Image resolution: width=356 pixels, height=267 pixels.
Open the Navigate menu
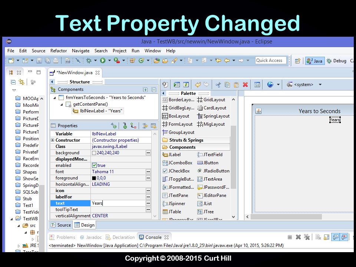80,51
